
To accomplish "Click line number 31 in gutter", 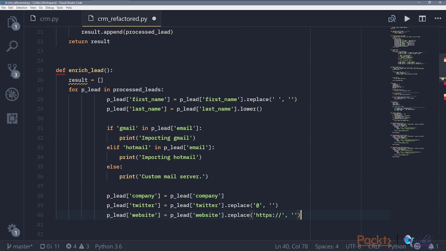I will point(40,128).
